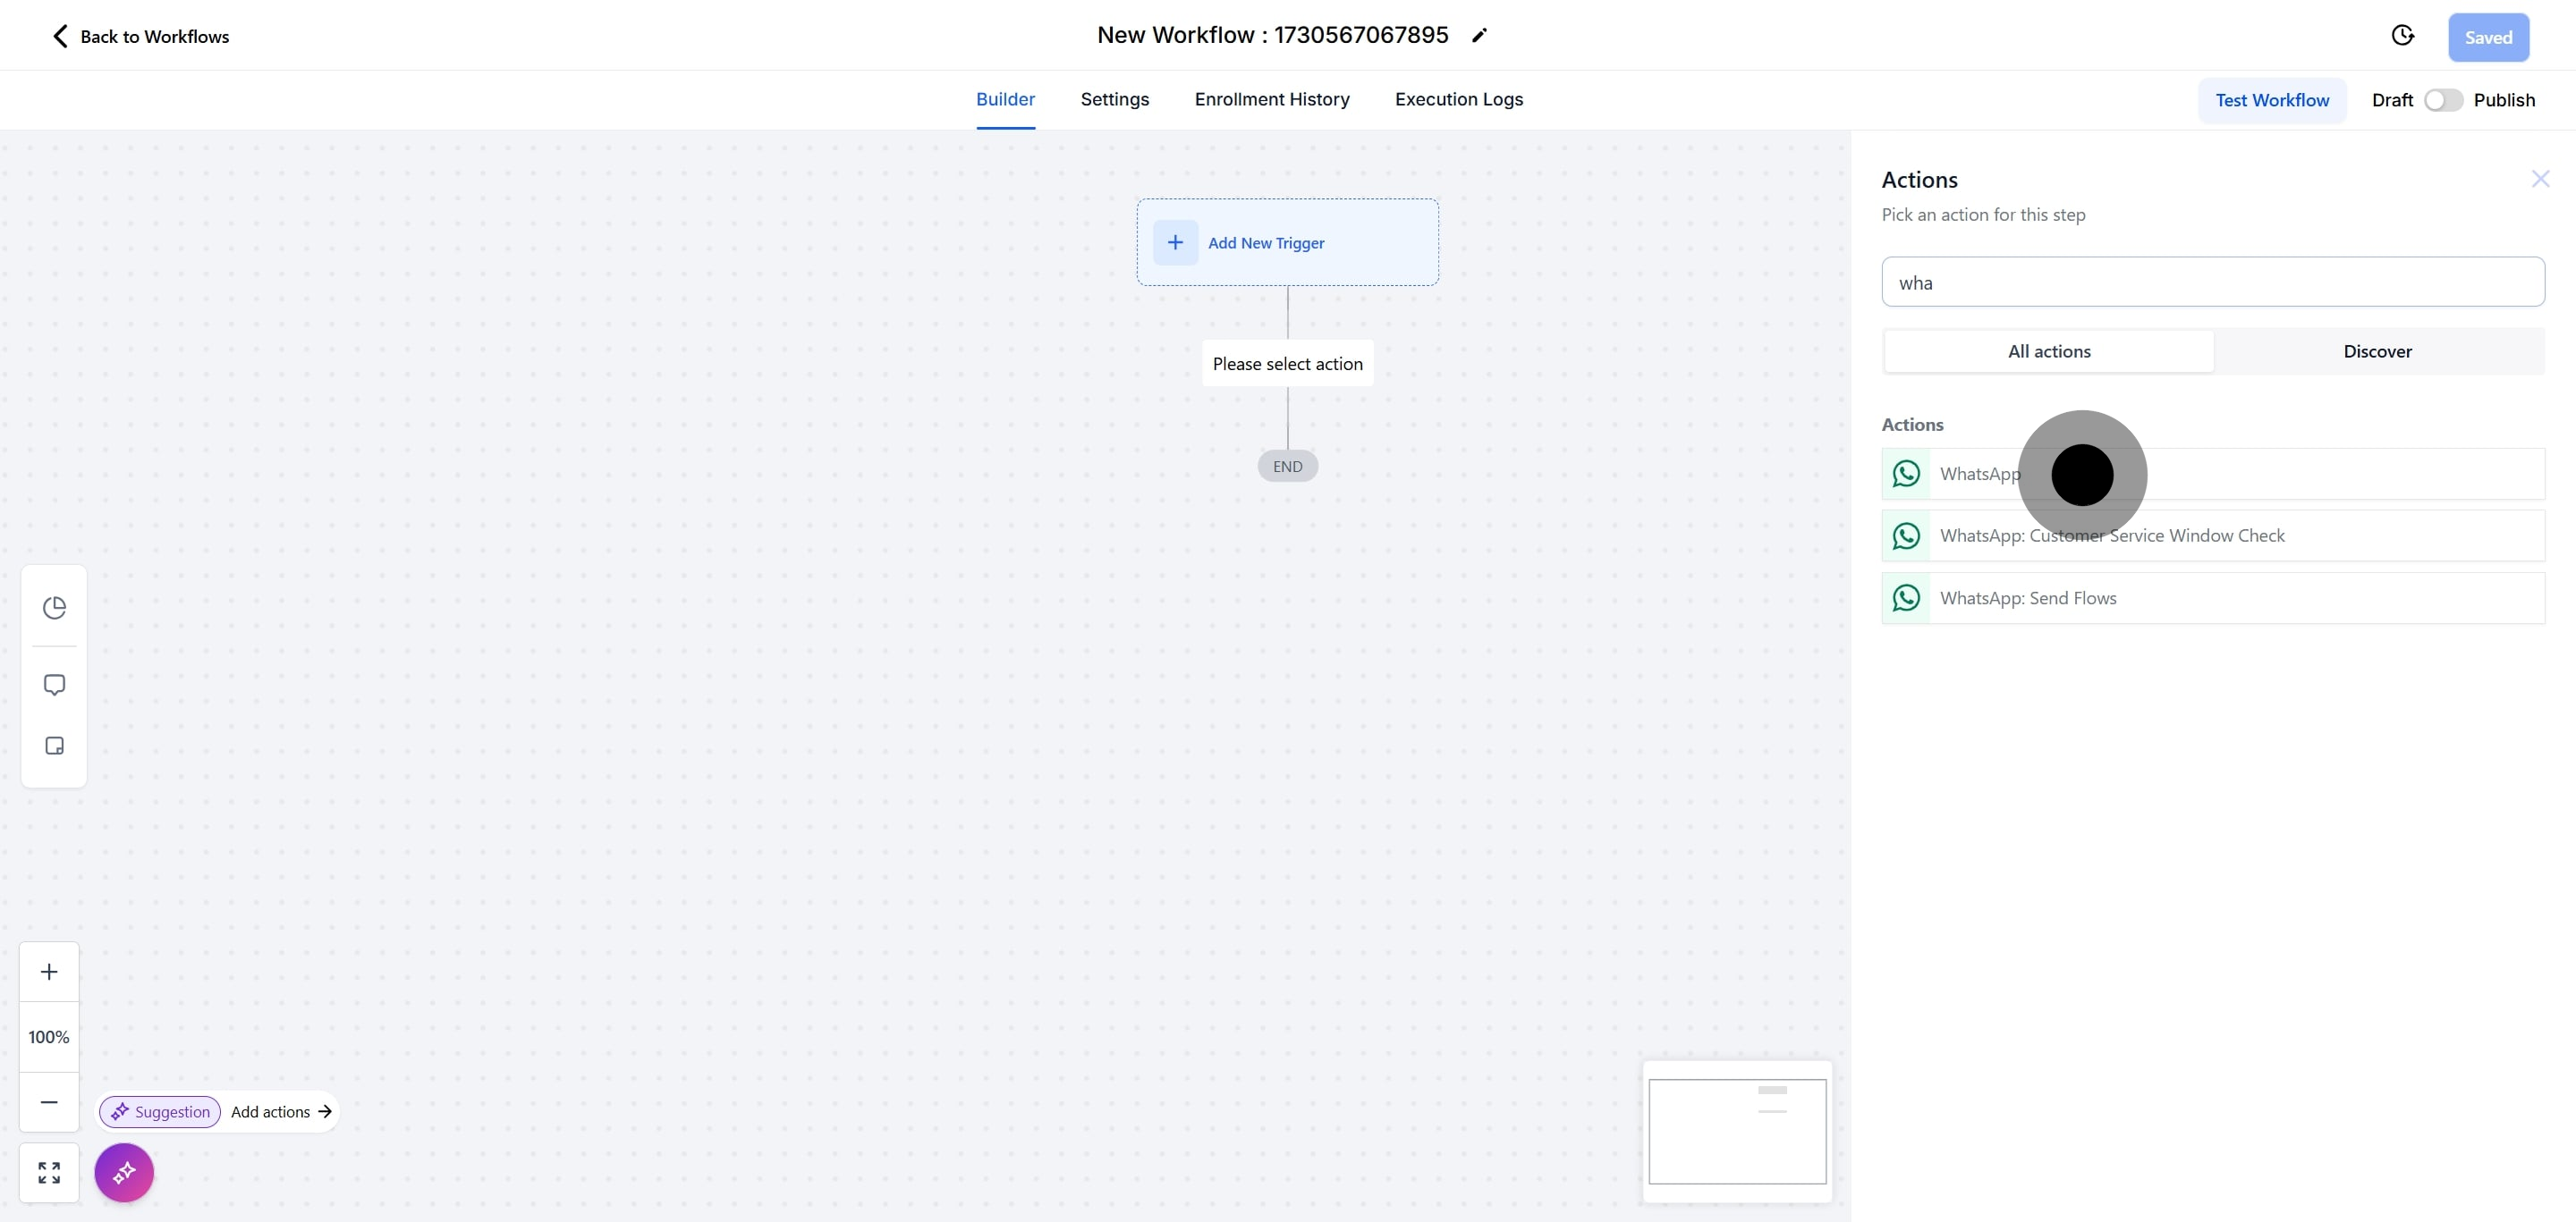
Task: Open the purple AI assistant button
Action: (124, 1172)
